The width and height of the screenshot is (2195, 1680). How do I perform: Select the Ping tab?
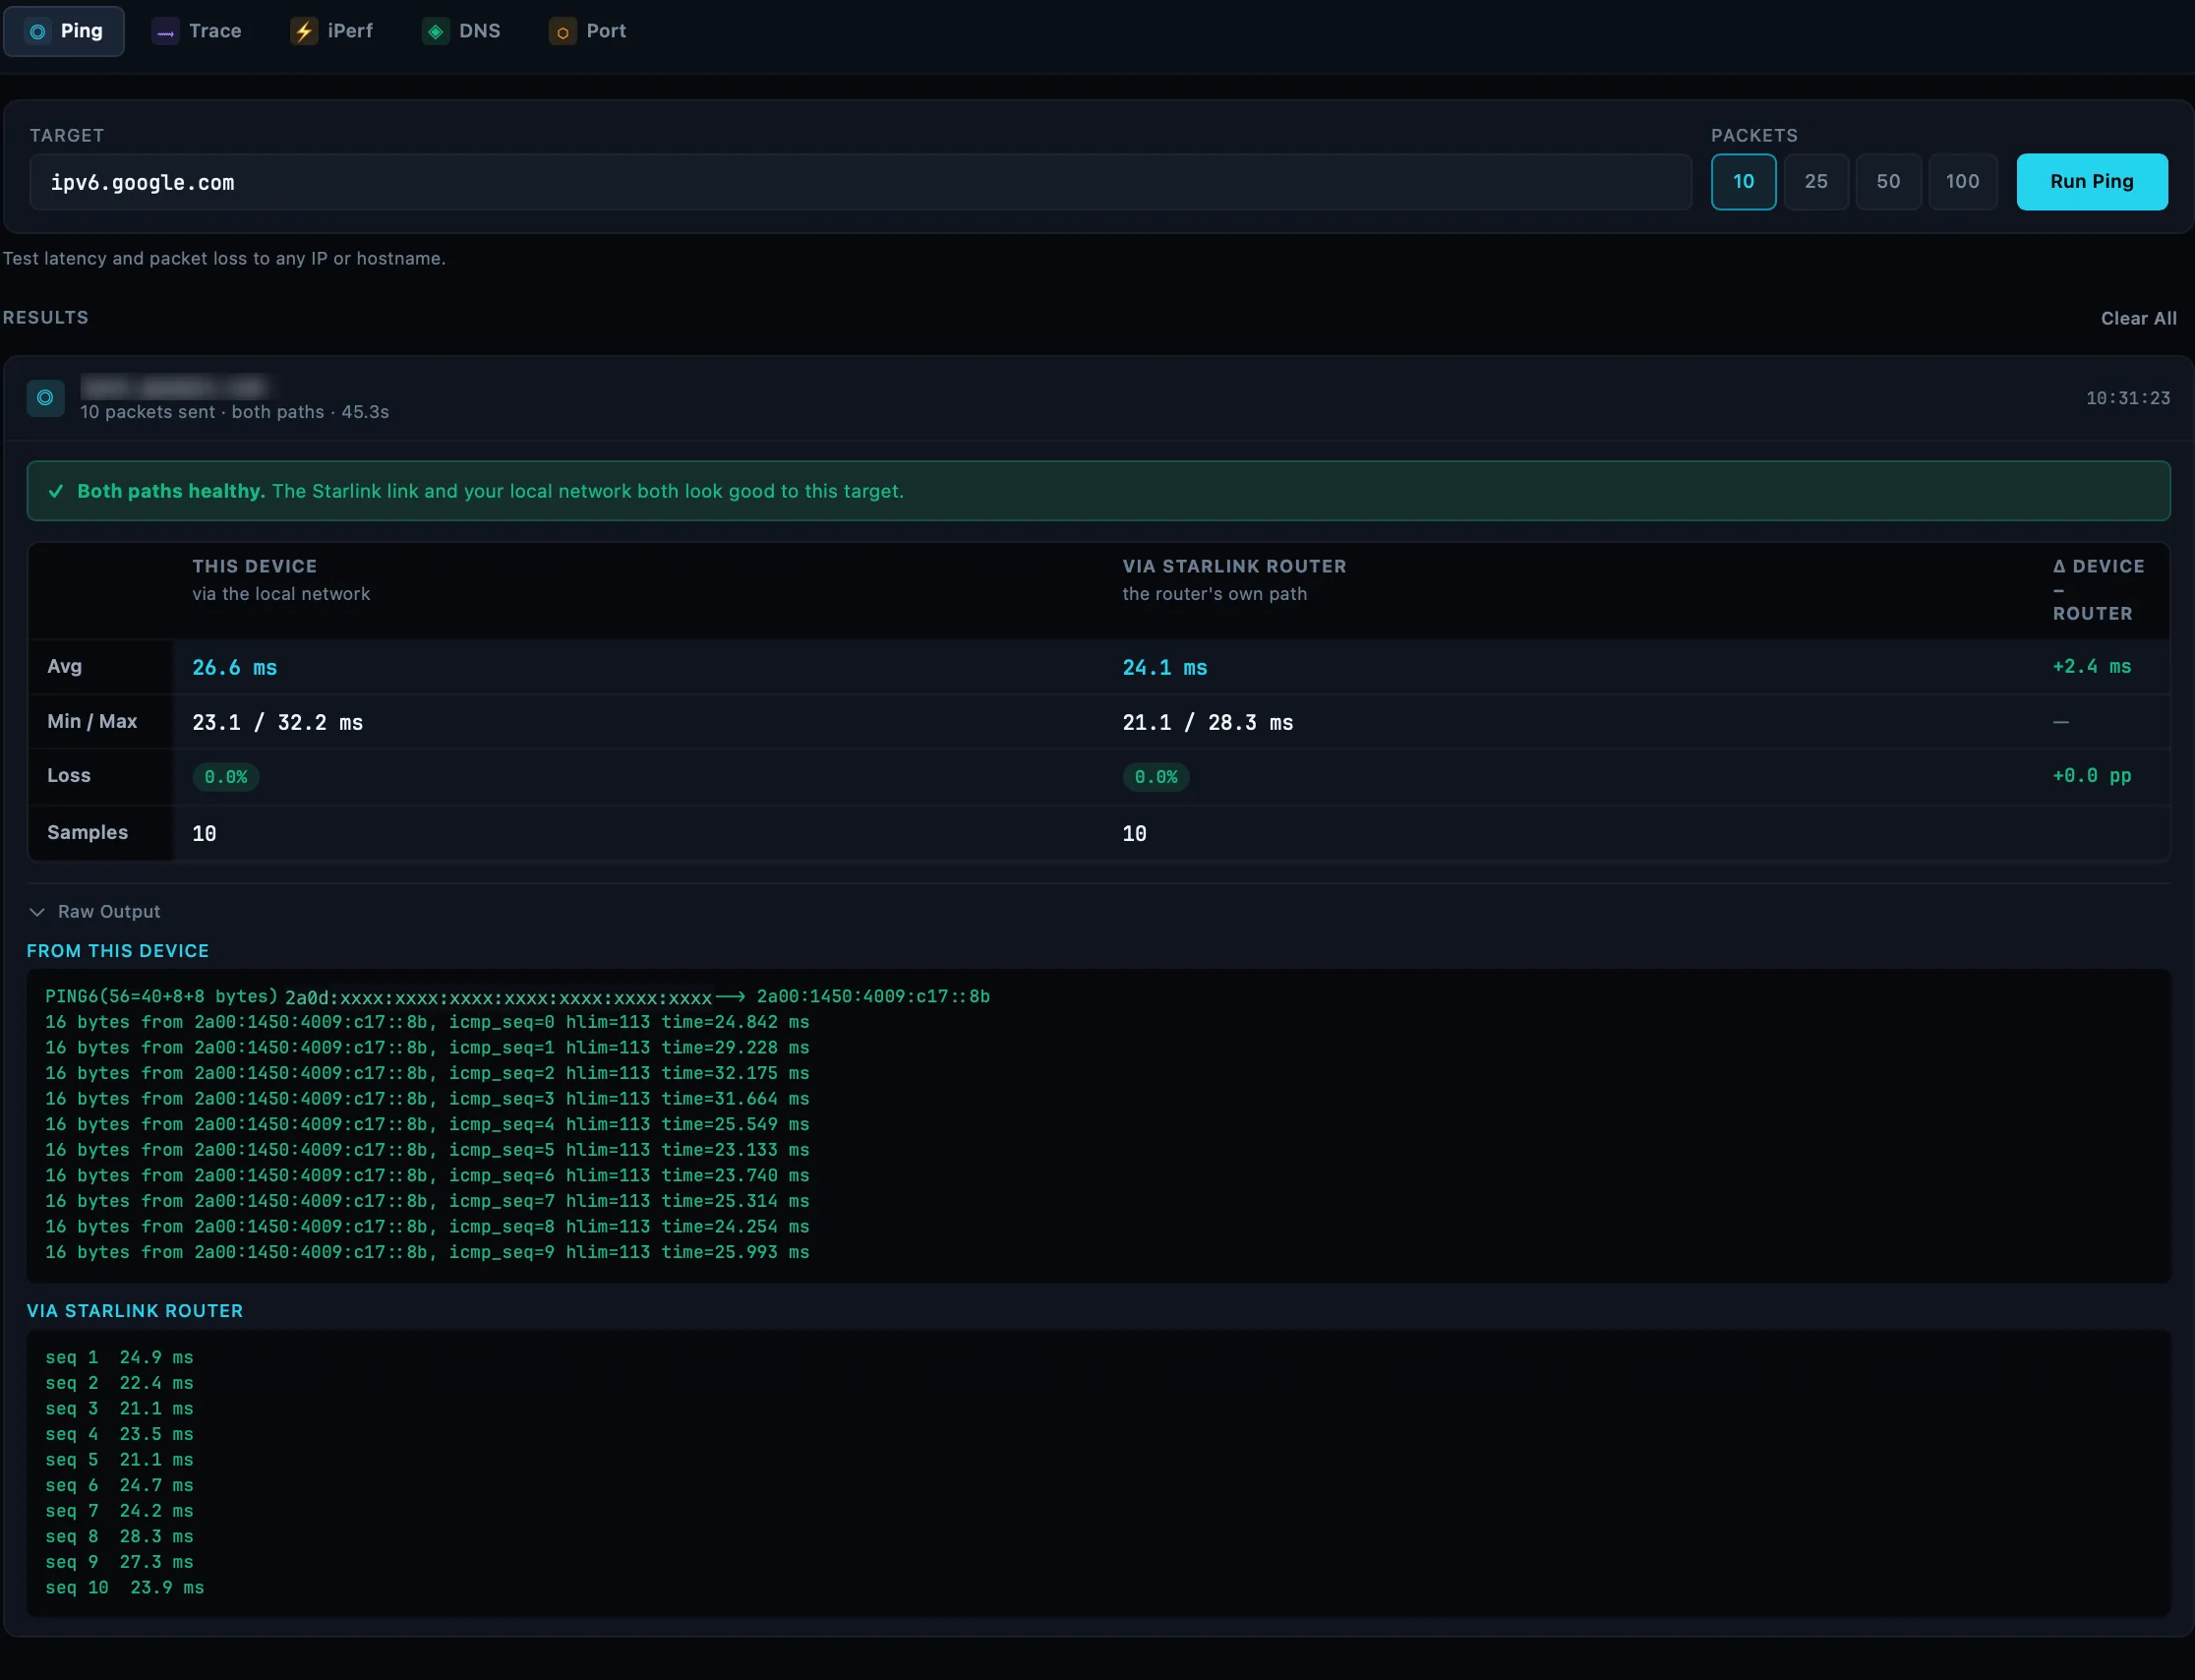coord(64,31)
